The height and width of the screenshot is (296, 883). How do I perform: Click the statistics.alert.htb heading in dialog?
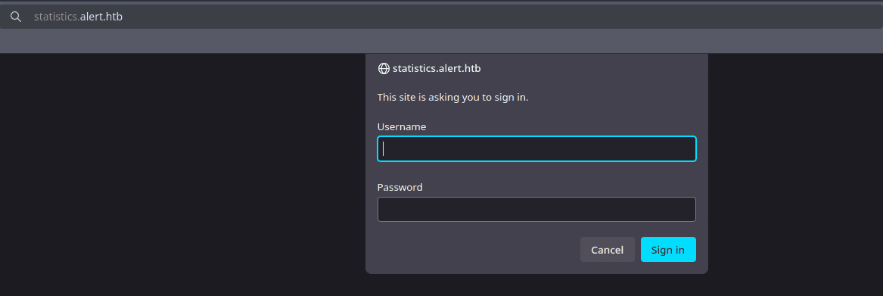click(437, 69)
